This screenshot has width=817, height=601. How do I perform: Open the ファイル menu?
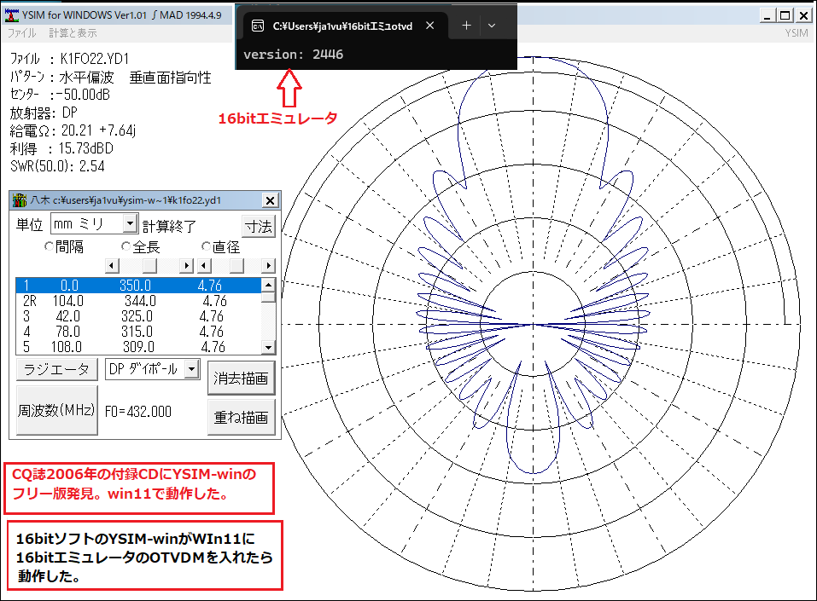[22, 33]
